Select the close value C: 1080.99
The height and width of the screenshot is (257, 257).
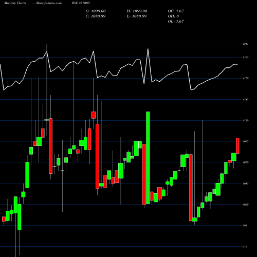pos(96,16)
